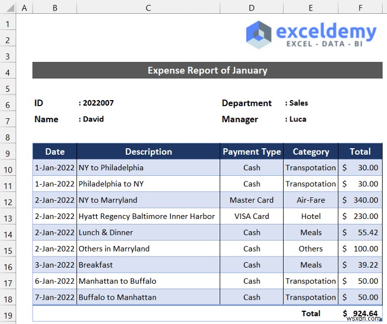
Task: Click the '7-Jan-2022' date cell
Action: 55,297
